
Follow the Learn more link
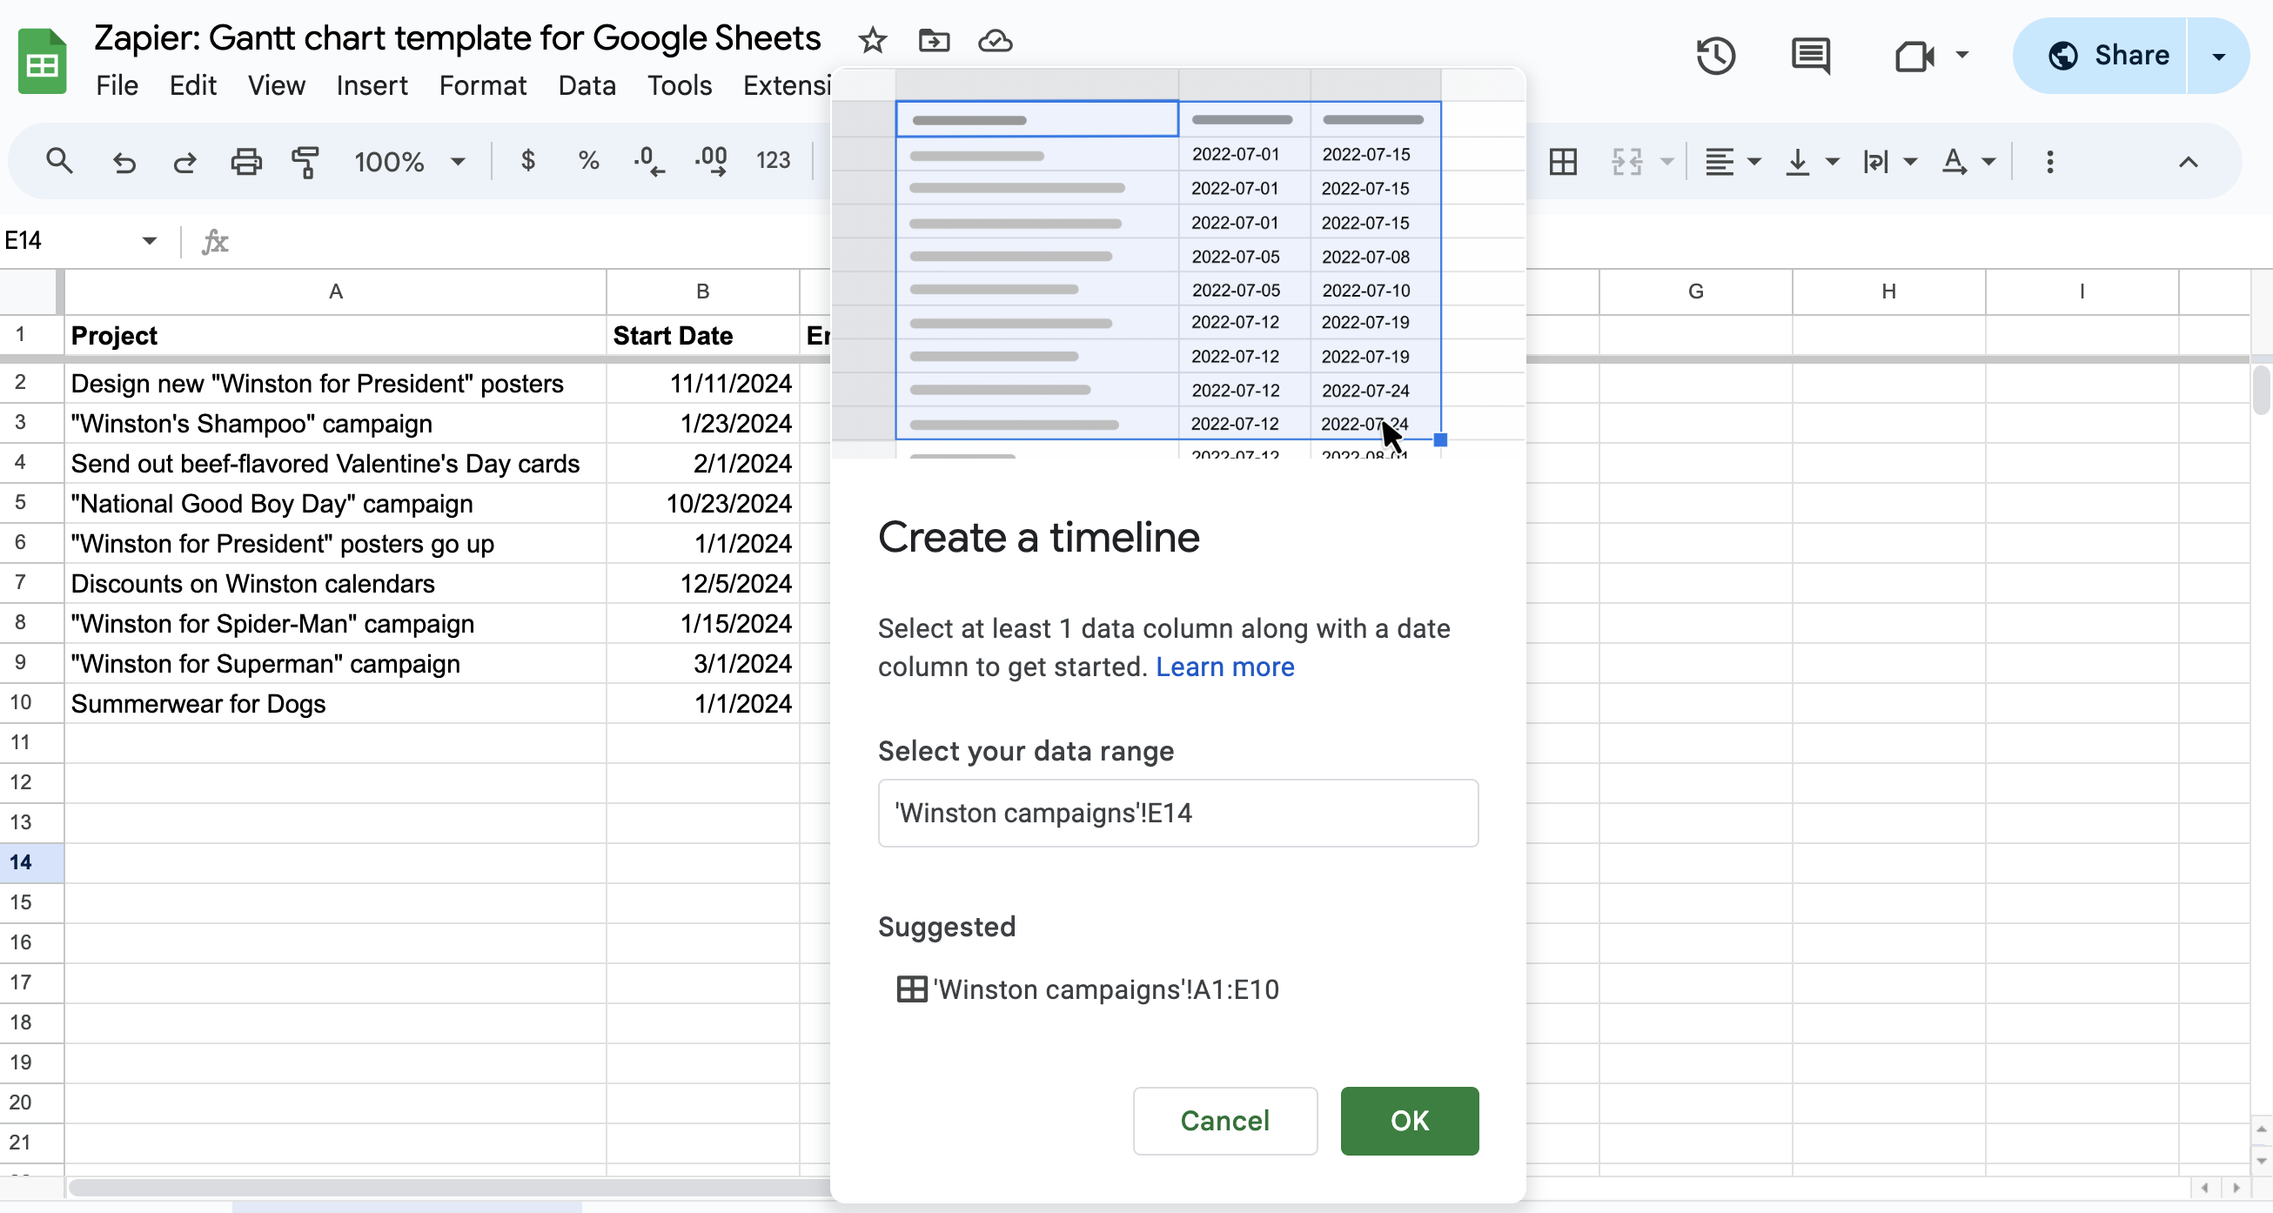point(1224,667)
